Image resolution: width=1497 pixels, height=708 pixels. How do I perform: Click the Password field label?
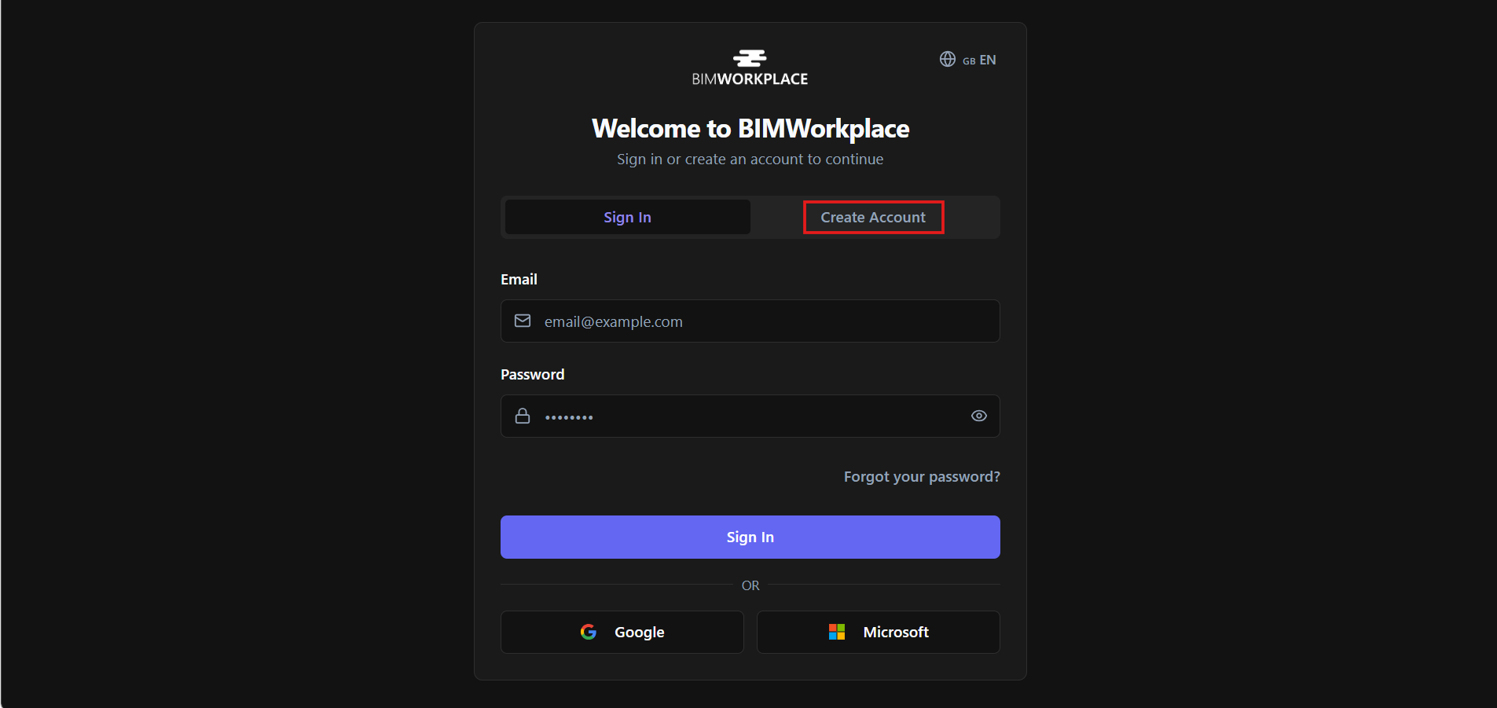click(532, 374)
